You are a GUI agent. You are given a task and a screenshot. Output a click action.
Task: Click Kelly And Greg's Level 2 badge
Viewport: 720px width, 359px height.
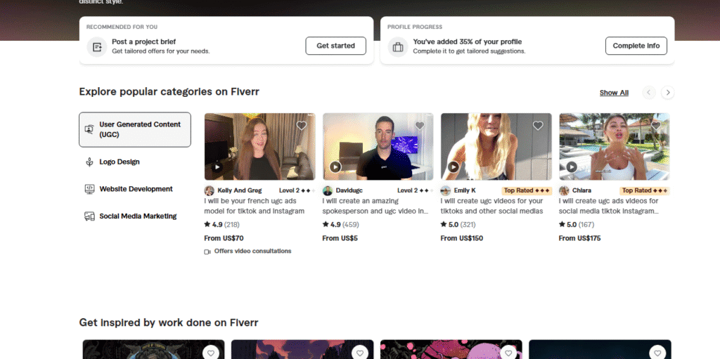pos(297,190)
